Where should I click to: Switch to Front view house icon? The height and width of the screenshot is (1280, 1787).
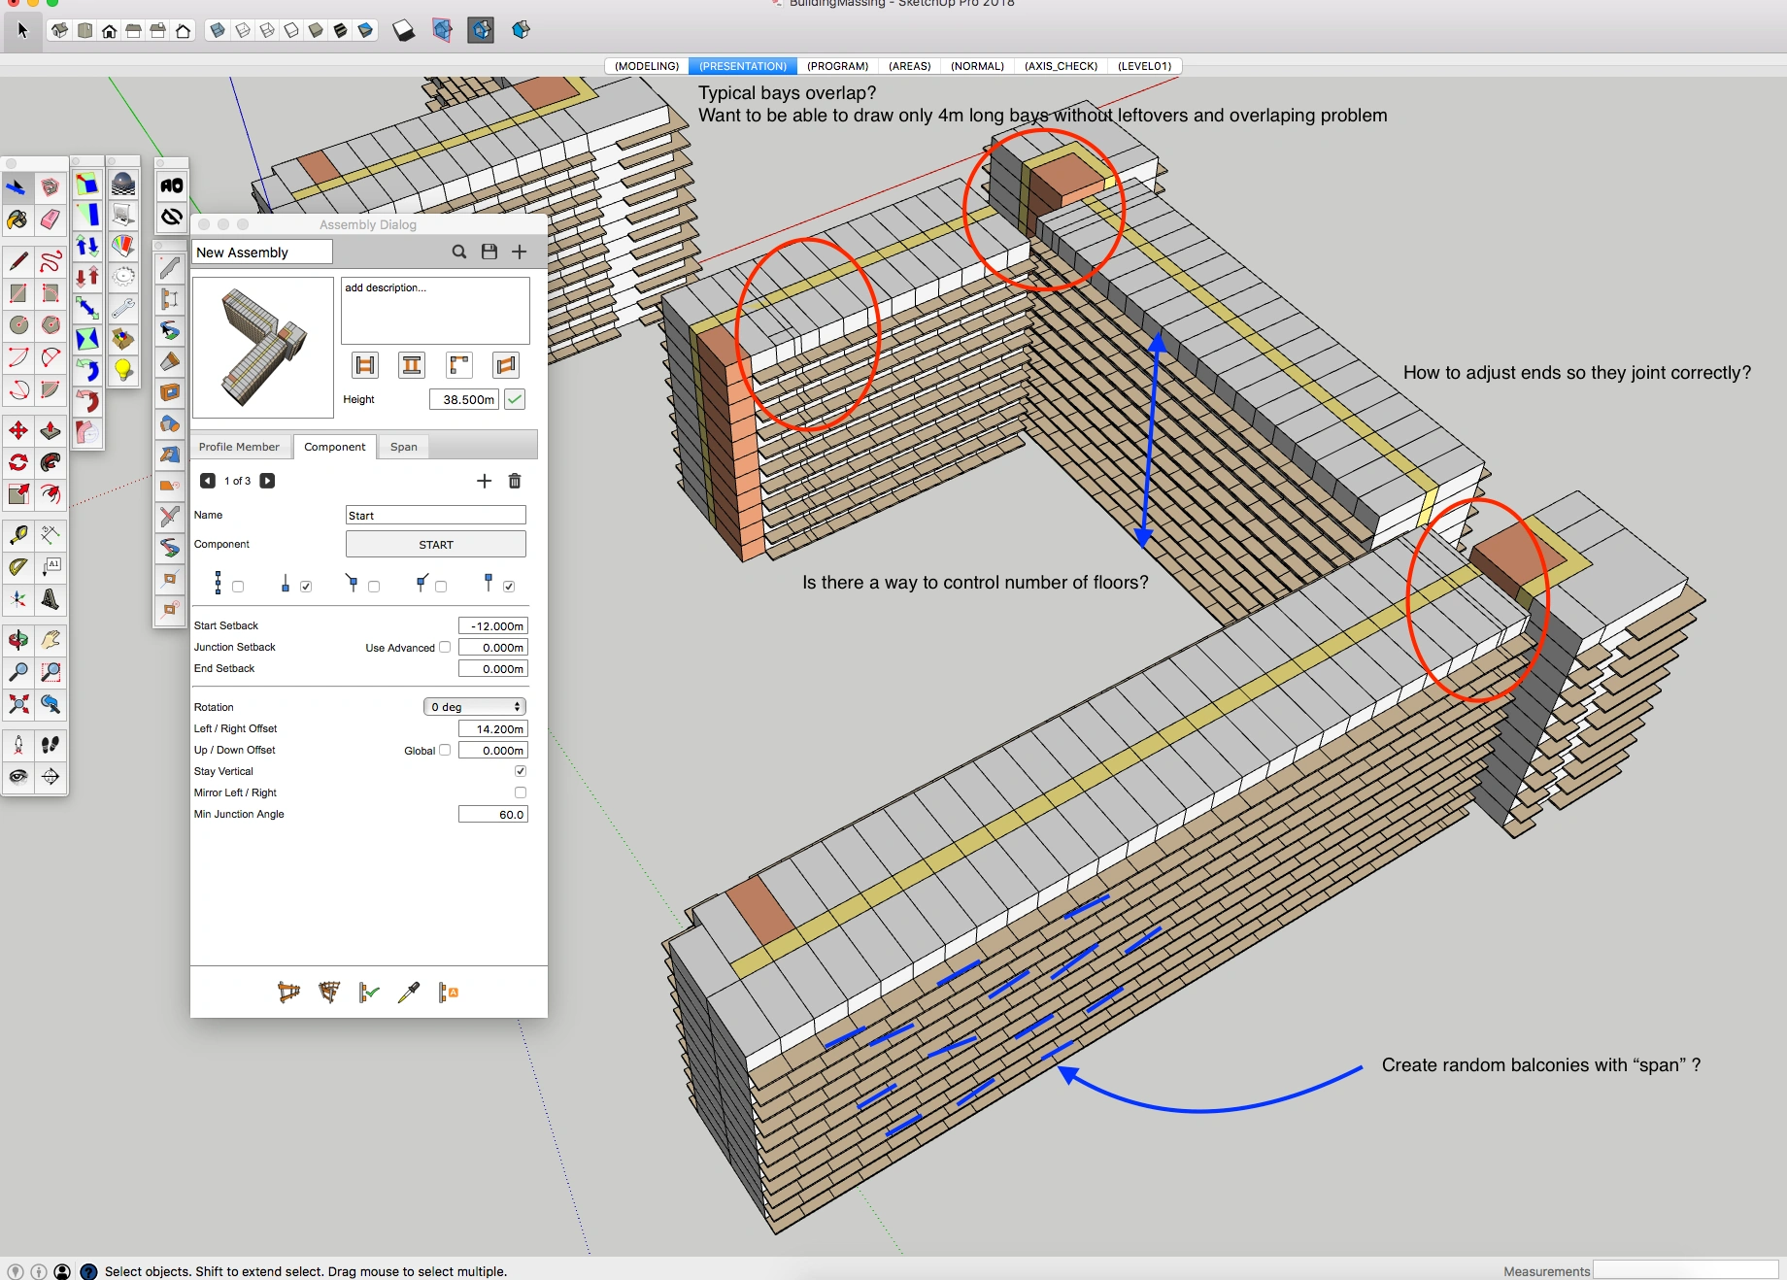pos(110,31)
